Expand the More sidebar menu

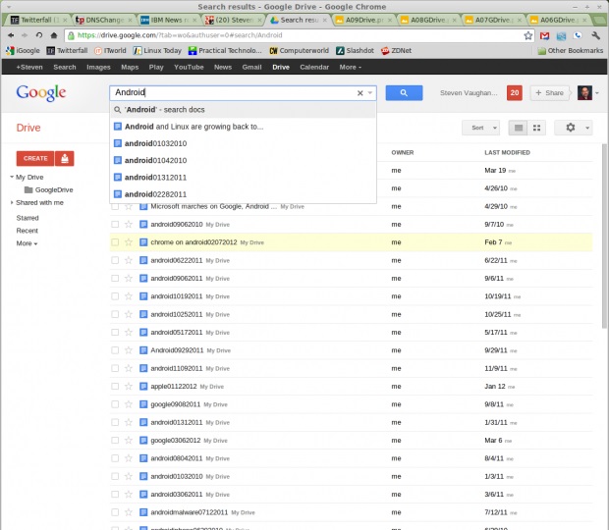pos(27,243)
